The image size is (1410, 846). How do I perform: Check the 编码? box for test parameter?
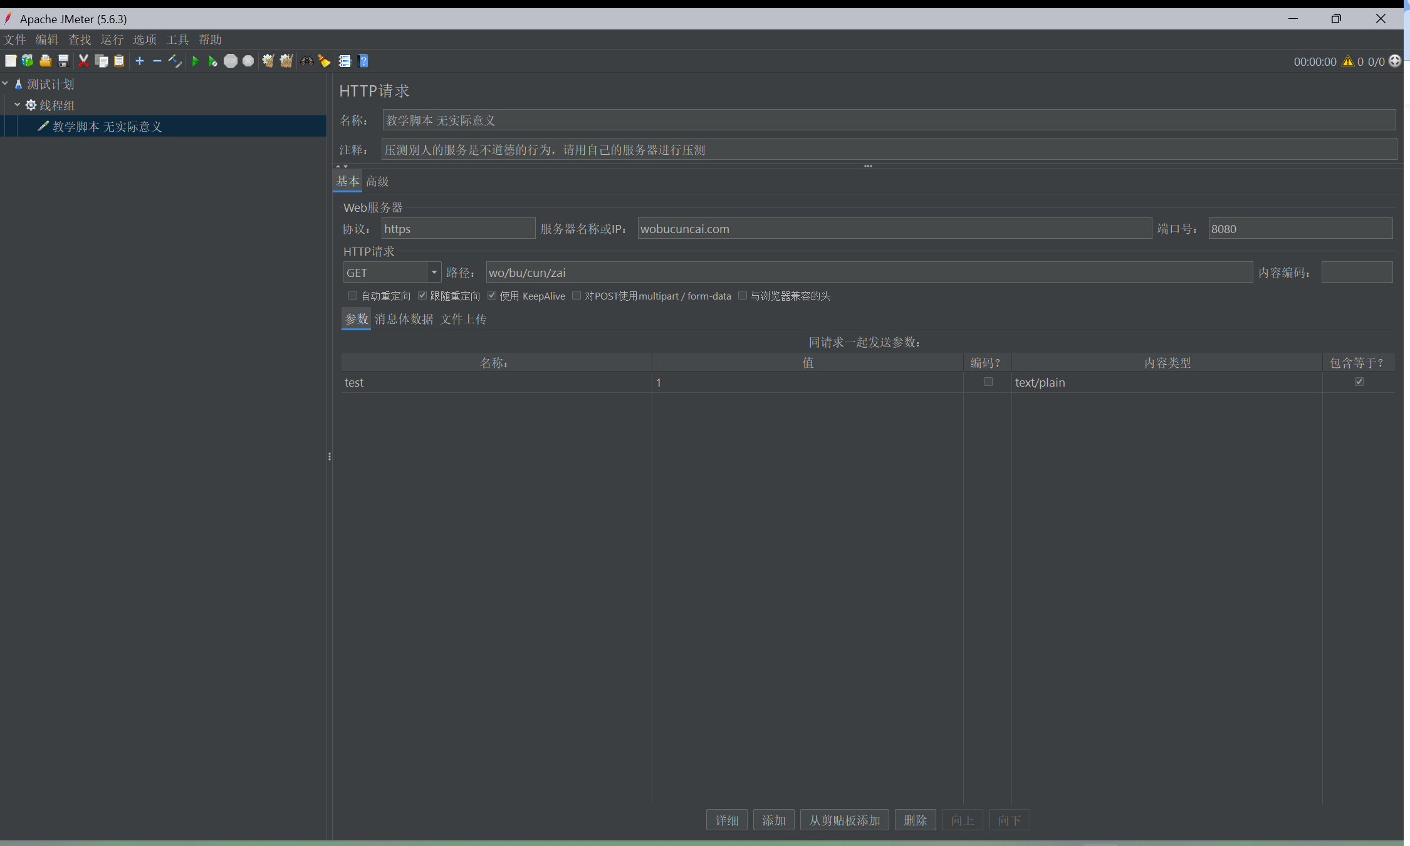pyautogui.click(x=988, y=382)
